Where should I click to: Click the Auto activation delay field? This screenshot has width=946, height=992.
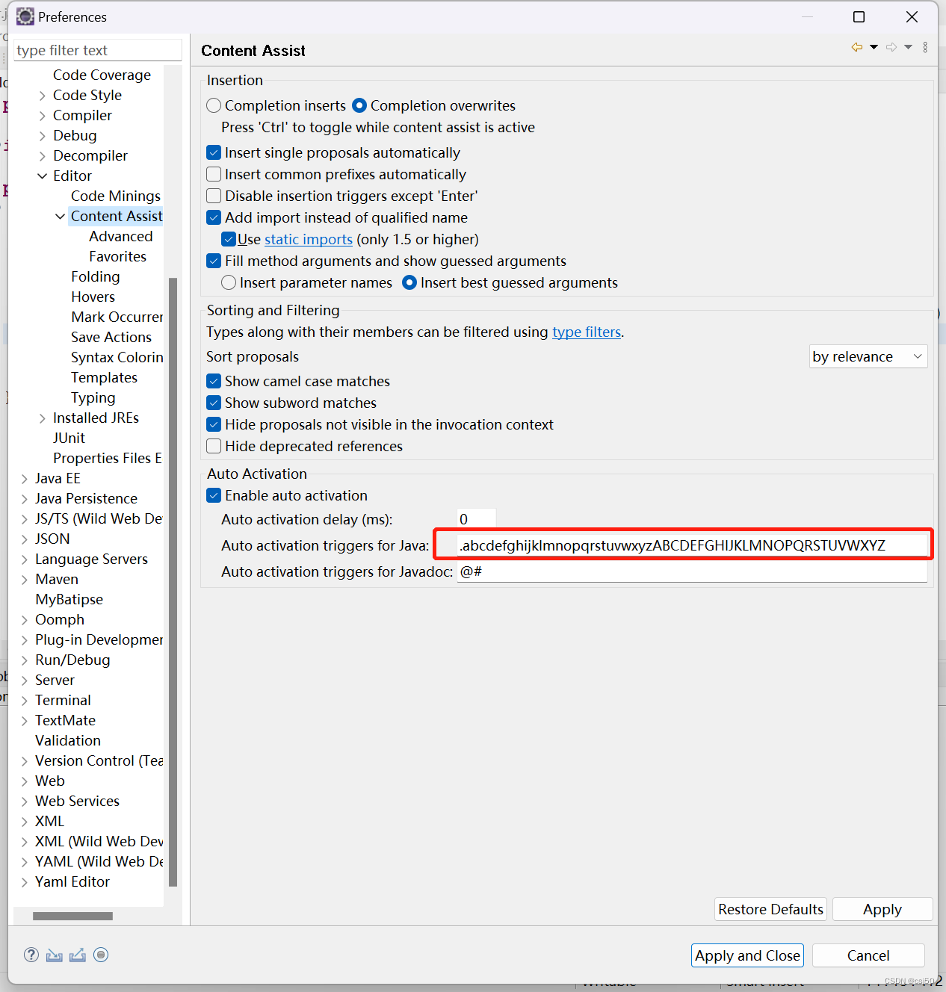pyautogui.click(x=476, y=519)
